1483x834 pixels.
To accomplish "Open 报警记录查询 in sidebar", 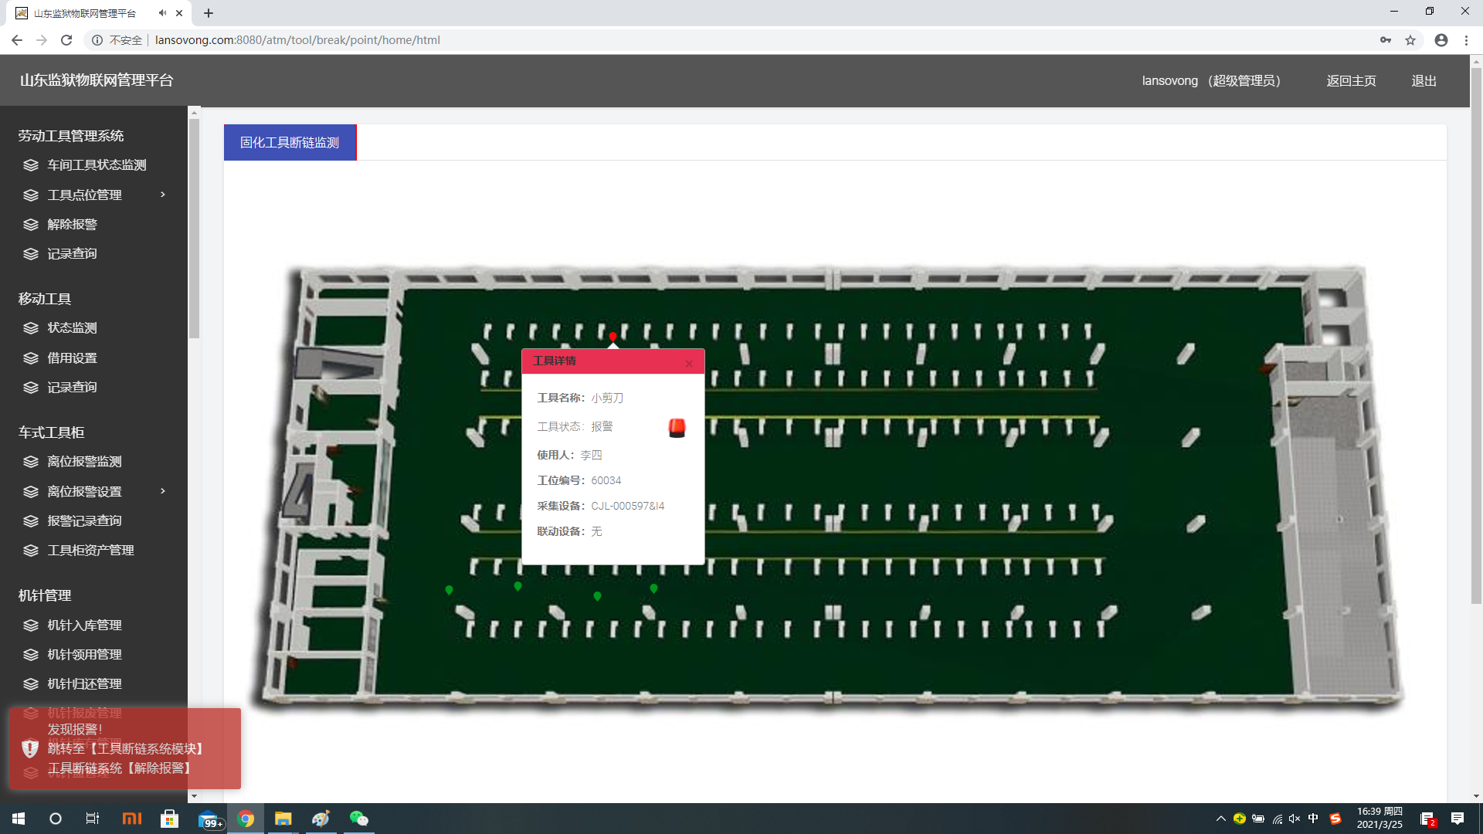I will 84,521.
